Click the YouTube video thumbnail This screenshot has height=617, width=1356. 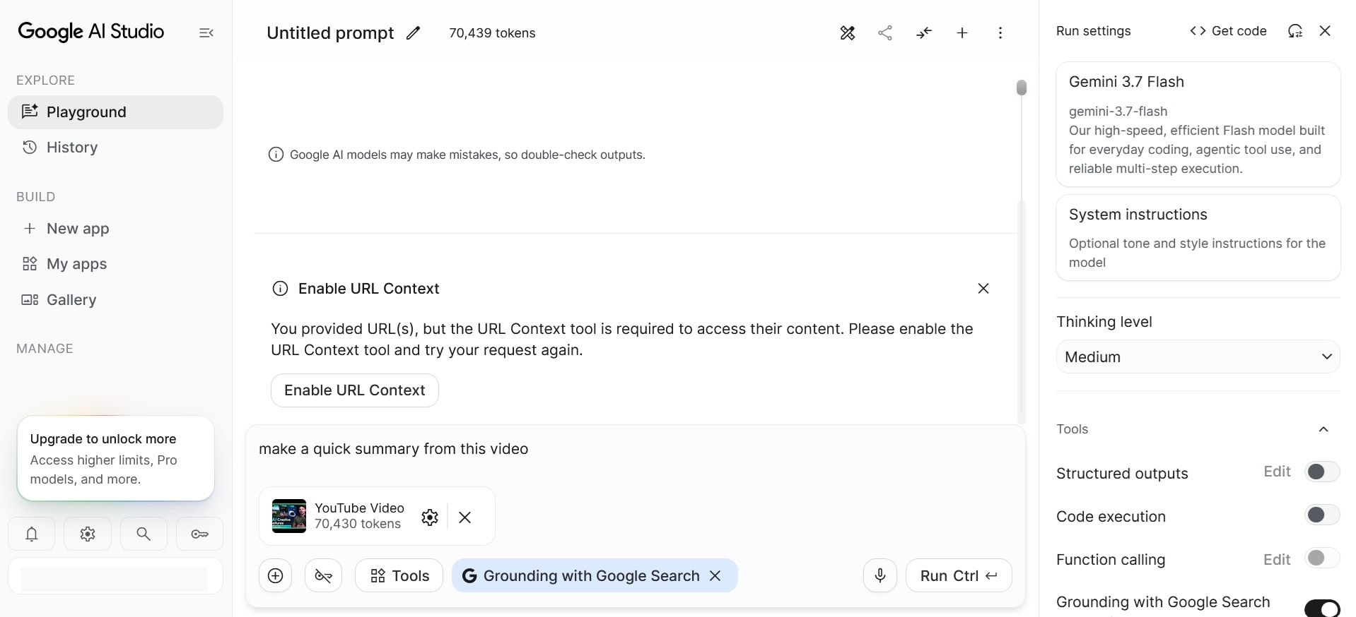tap(289, 516)
